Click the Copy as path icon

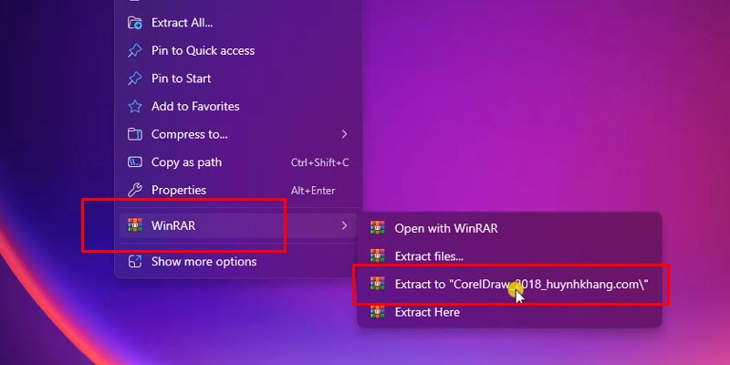coord(135,162)
